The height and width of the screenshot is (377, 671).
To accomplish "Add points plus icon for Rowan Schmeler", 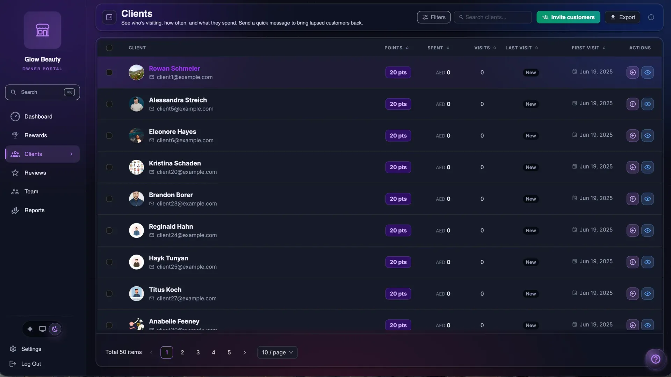I will click(633, 72).
